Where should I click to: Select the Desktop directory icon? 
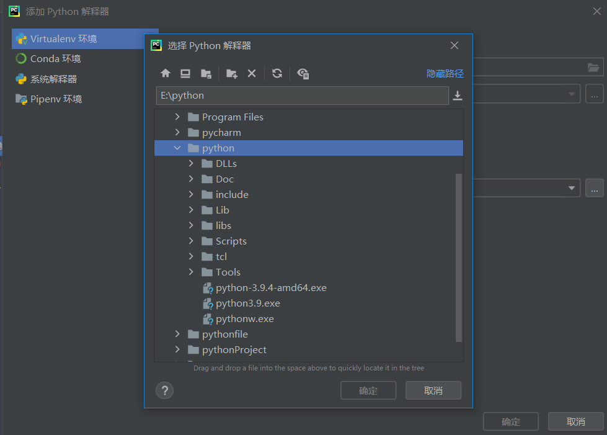click(185, 73)
